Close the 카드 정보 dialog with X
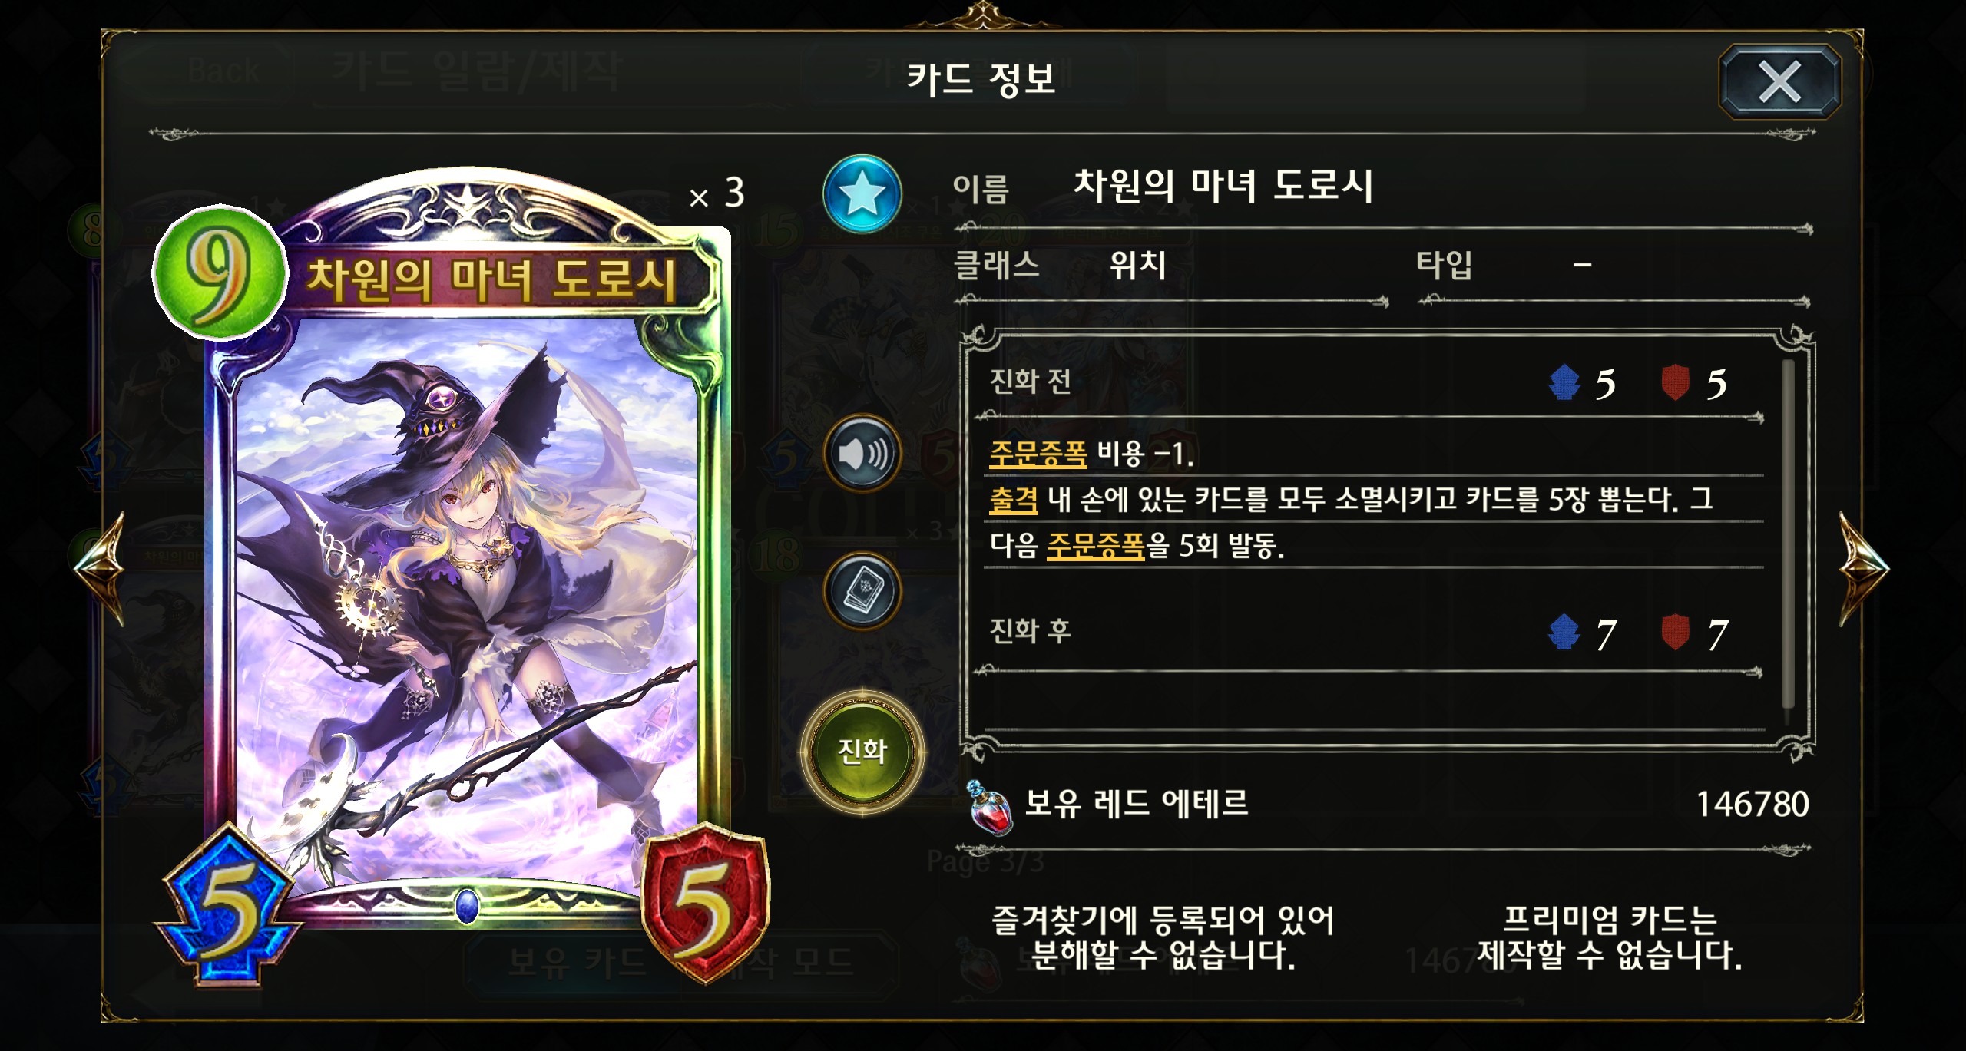 tap(1779, 81)
